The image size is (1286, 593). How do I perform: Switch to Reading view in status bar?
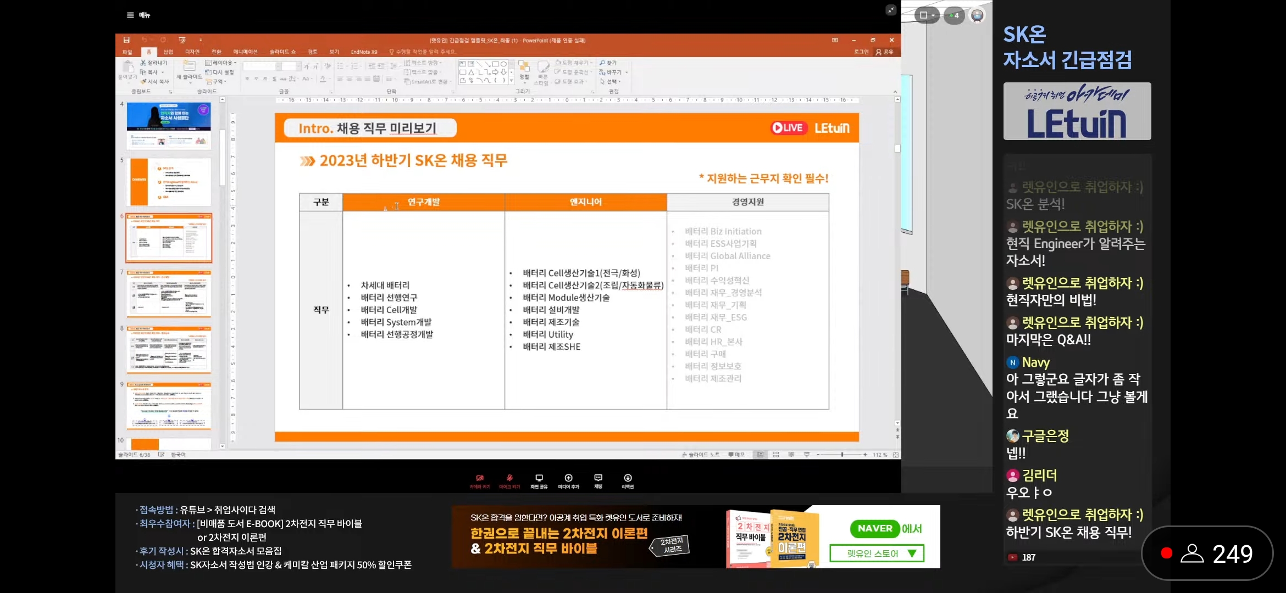[791, 455]
